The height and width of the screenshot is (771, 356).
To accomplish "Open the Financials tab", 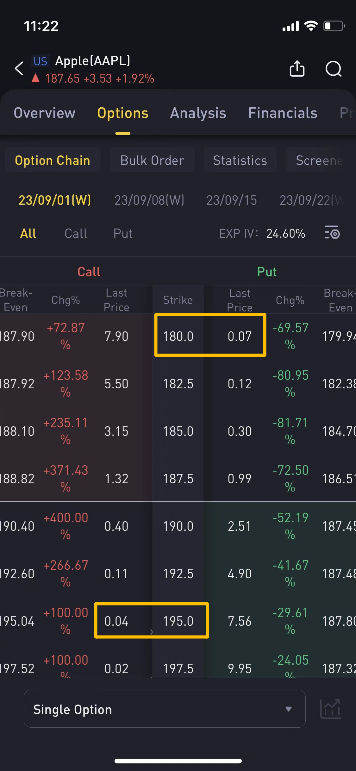I will [283, 113].
